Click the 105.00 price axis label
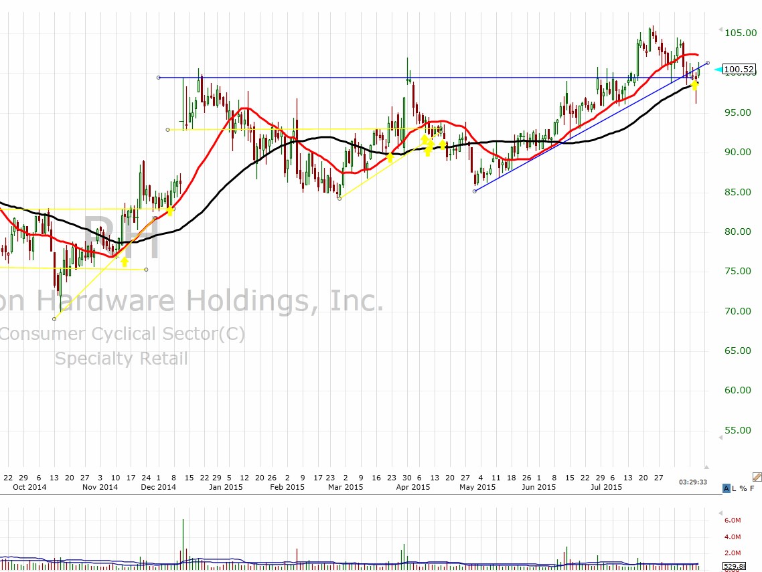 click(x=740, y=33)
